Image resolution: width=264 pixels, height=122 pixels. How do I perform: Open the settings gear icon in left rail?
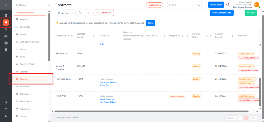6,102
